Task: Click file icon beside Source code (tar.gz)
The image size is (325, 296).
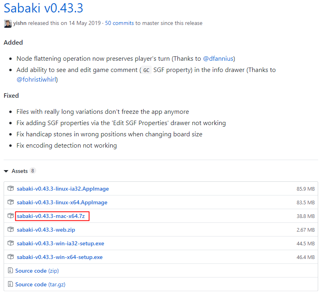Action: point(10,284)
